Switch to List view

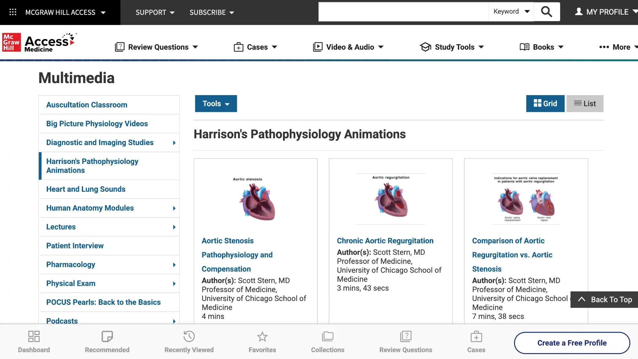(x=585, y=103)
